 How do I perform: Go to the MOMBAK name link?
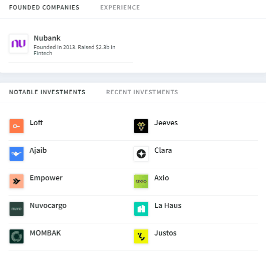pos(45,233)
